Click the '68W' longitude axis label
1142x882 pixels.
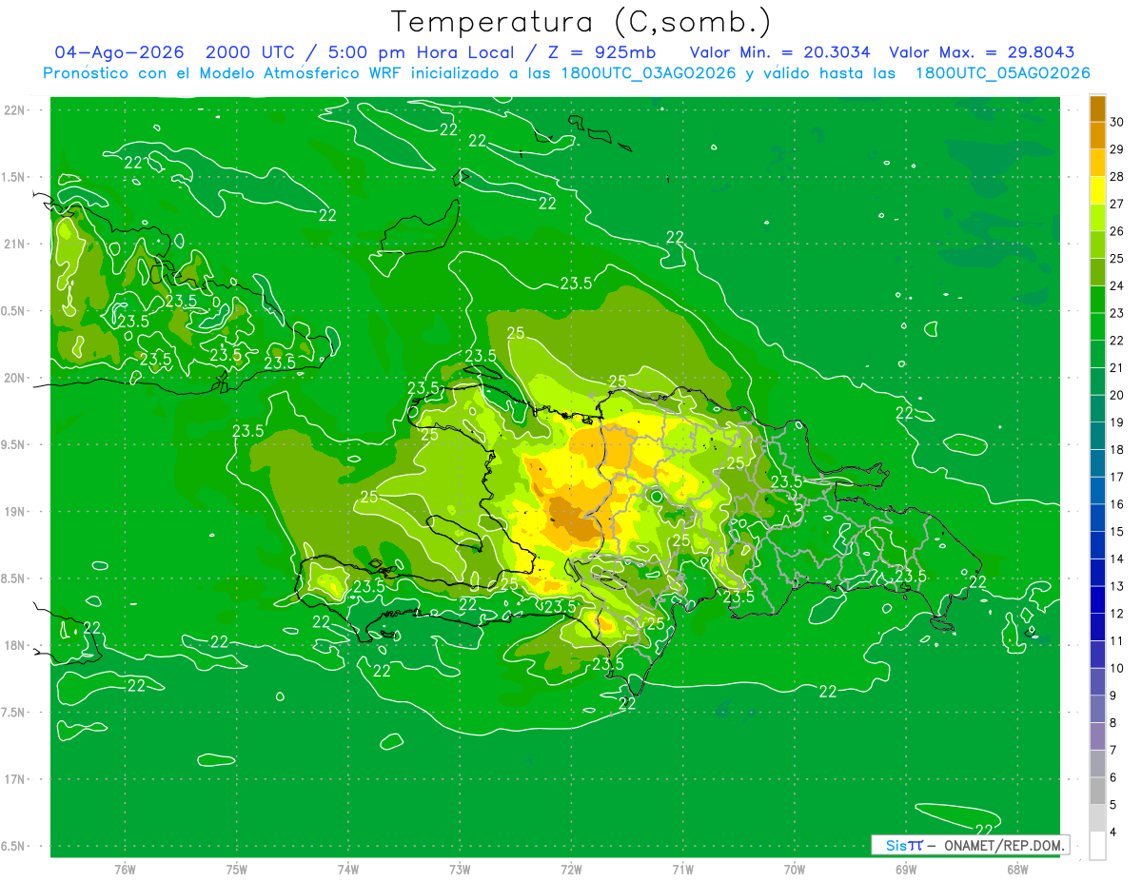1017,869
